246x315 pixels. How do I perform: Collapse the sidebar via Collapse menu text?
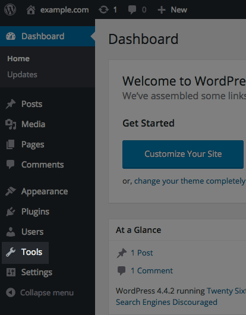tap(47, 292)
